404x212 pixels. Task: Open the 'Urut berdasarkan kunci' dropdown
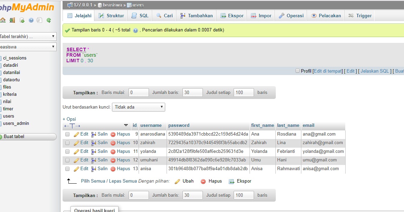138,107
